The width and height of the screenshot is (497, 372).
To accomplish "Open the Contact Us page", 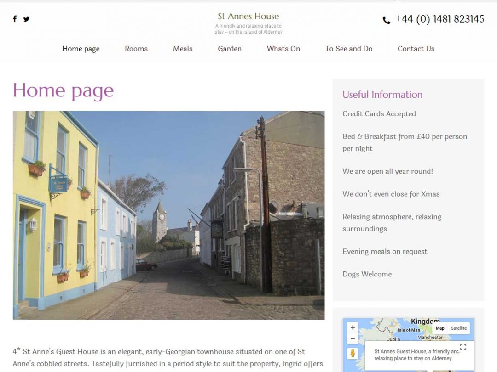I will pos(416,49).
